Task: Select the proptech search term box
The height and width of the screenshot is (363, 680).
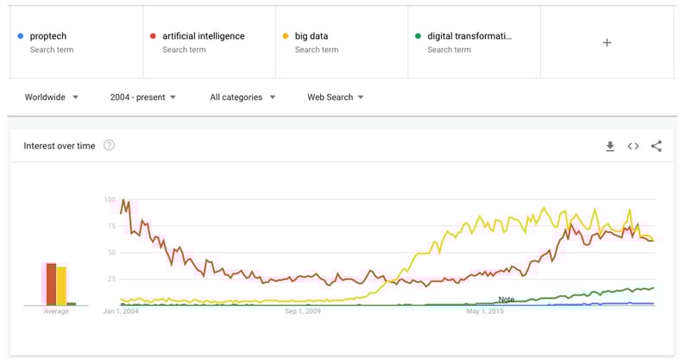Action: coord(76,42)
